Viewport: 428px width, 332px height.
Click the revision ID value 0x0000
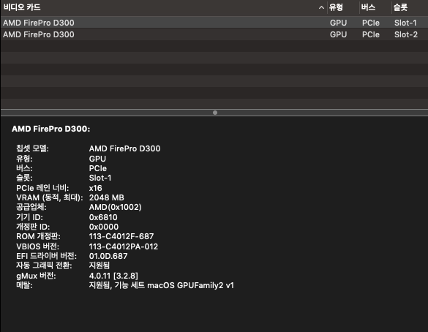click(104, 227)
